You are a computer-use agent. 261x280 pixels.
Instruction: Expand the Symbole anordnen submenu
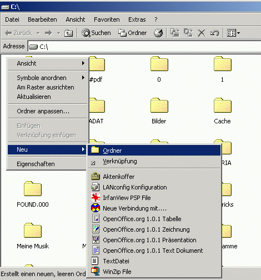[48, 78]
